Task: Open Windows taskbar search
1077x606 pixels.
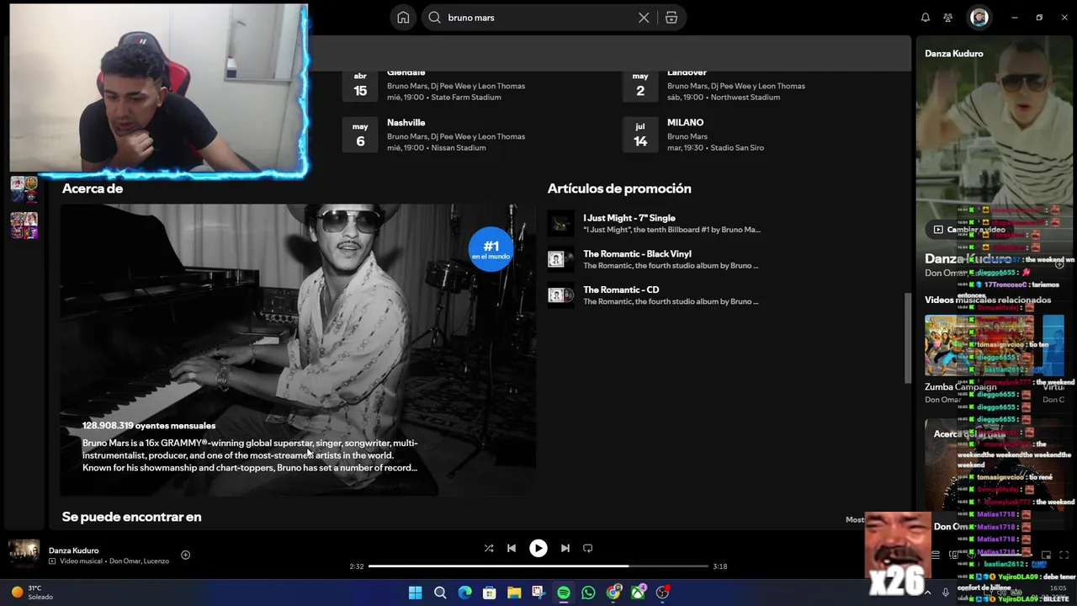Action: click(440, 593)
